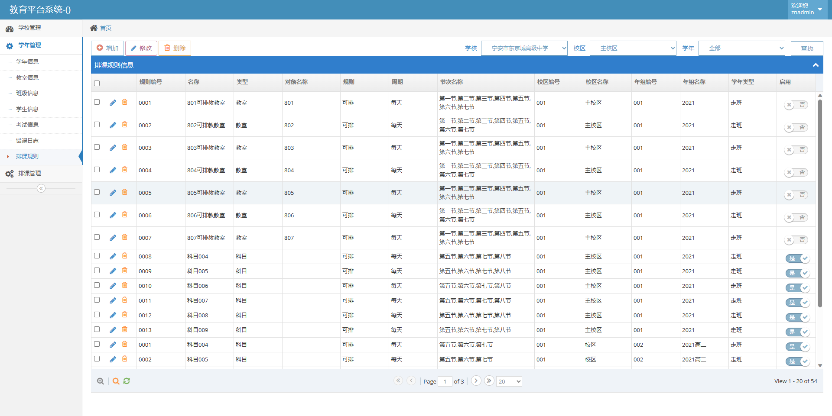Expand the 学校管理 sidebar section
Screen dimensions: 832x416
coord(41,28)
